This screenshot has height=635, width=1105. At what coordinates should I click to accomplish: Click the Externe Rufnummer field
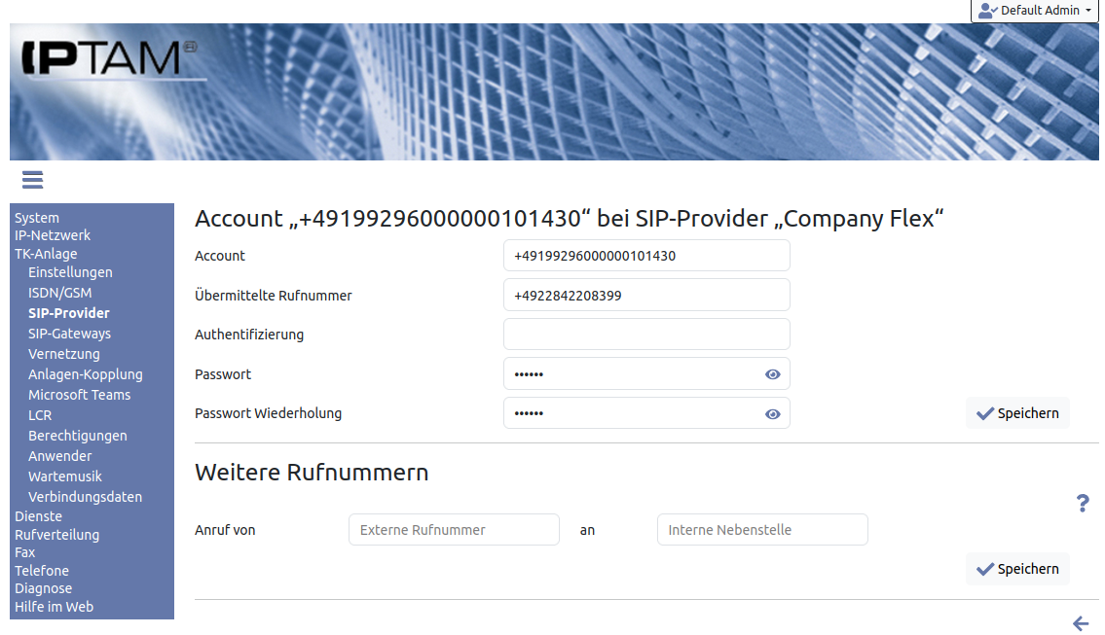(454, 530)
